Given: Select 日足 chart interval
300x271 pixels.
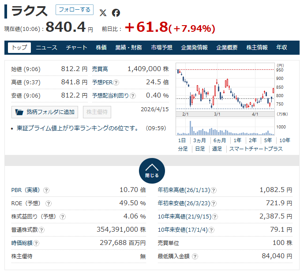Looking at the screenshot, I should click(200, 149).
